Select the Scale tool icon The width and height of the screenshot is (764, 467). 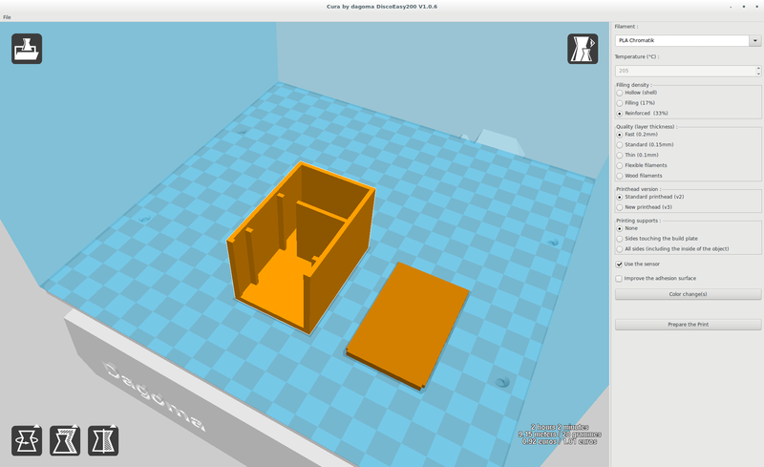click(65, 440)
